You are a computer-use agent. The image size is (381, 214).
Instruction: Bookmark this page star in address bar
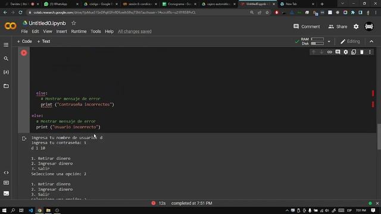pos(267,12)
